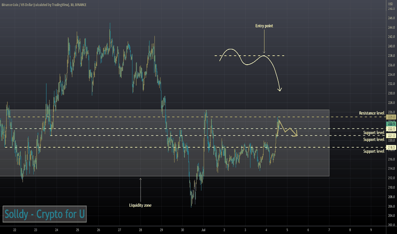Click the 230.0 price axis value
This screenshot has height=234, width=397.
(x=391, y=93)
